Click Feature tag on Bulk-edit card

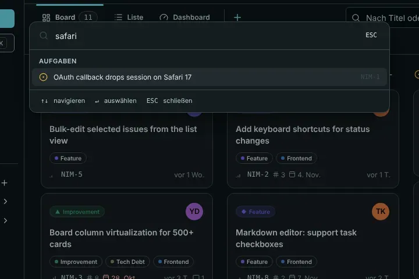[x=68, y=158]
